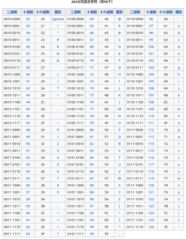Viewport: 186px width, 239px height.
Task: Select the decimal 48 link
Action: click(x=28, y=130)
